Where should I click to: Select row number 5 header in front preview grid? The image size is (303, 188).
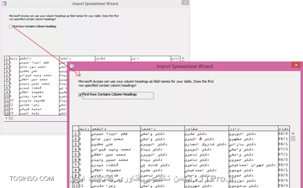[x=76, y=155]
